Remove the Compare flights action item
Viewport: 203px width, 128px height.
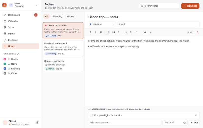point(196,115)
